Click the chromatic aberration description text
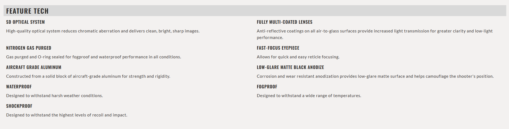 [103, 31]
